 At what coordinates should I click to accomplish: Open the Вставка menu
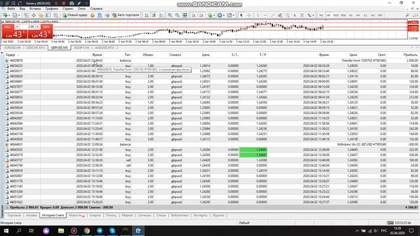click(x=35, y=9)
